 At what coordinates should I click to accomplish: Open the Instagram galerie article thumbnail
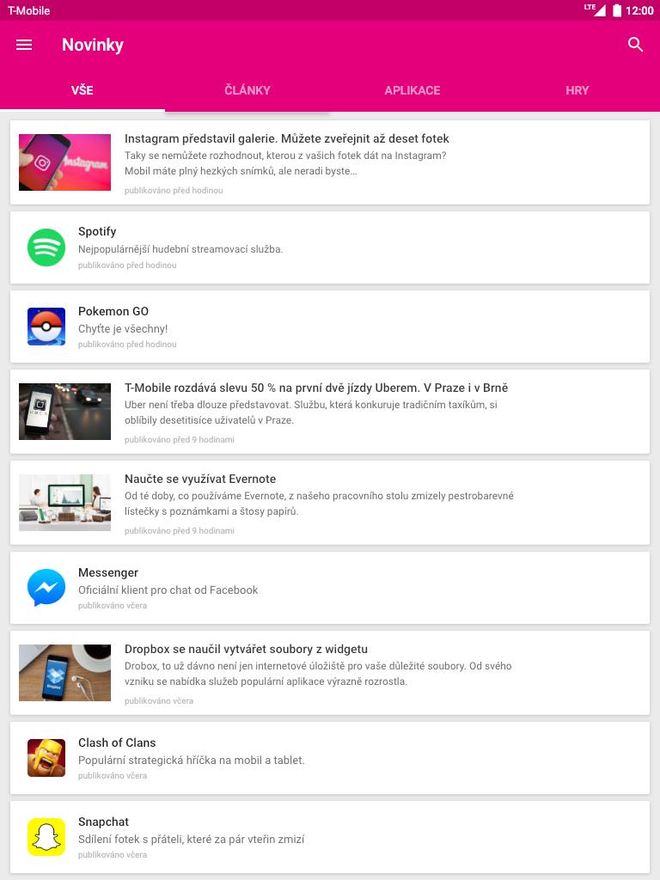(x=65, y=162)
